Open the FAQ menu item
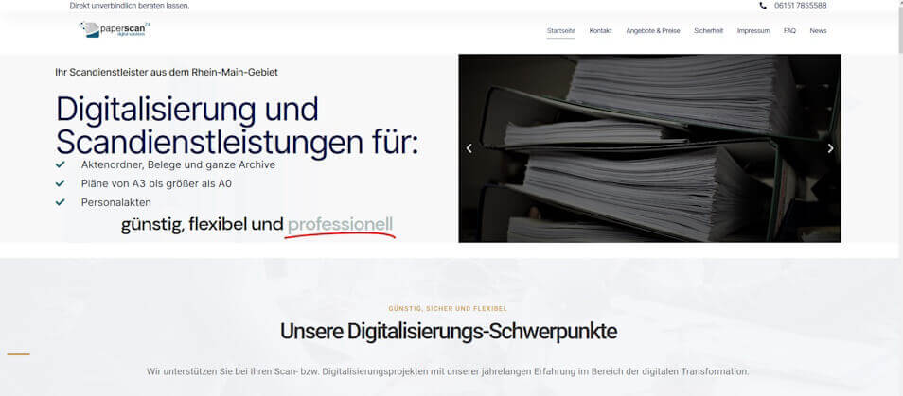This screenshot has height=396, width=903. 789,31
